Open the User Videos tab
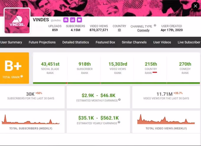Image resolution: width=201 pixels, height=146 pixels. tap(162, 42)
